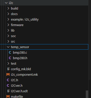Expand the src folder
The width and height of the screenshot is (91, 98).
coord(13,41)
